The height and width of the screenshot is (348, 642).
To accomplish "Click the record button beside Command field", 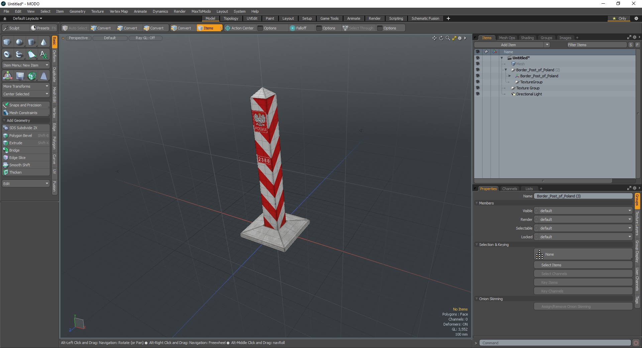I will [x=636, y=343].
